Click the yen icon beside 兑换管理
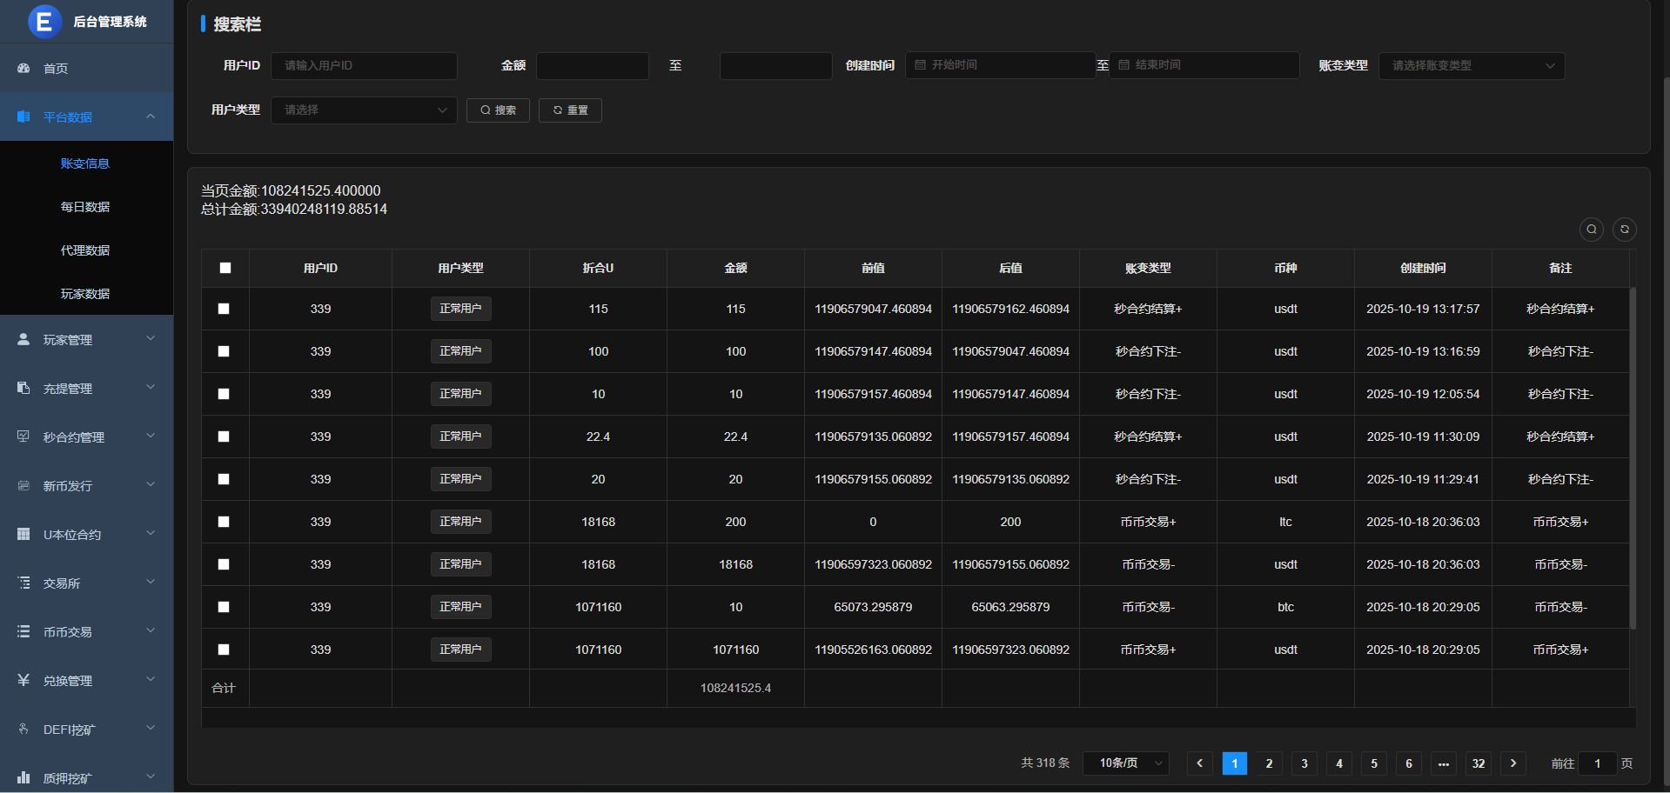The image size is (1670, 793). click(x=23, y=680)
